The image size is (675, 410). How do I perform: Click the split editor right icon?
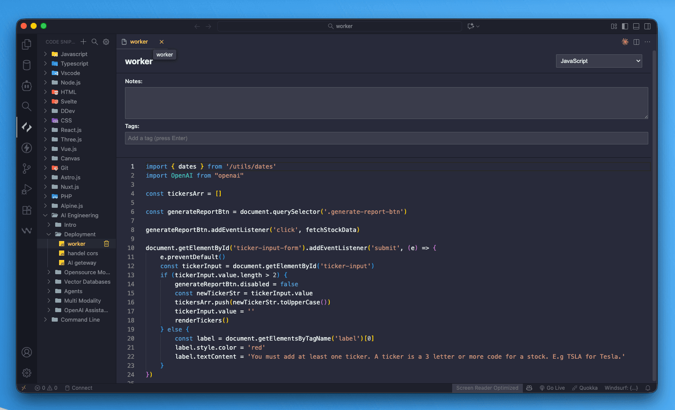(x=636, y=42)
